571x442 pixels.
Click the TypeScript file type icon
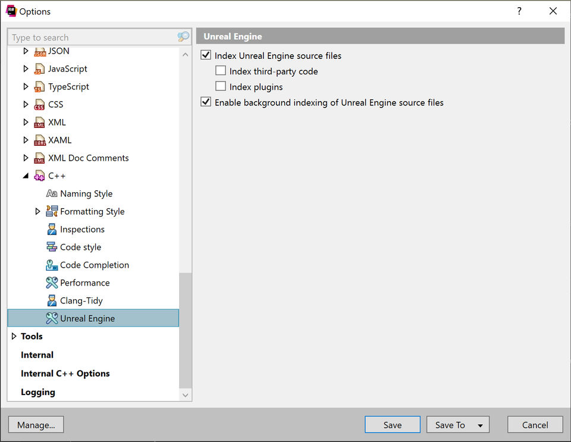[x=39, y=87]
